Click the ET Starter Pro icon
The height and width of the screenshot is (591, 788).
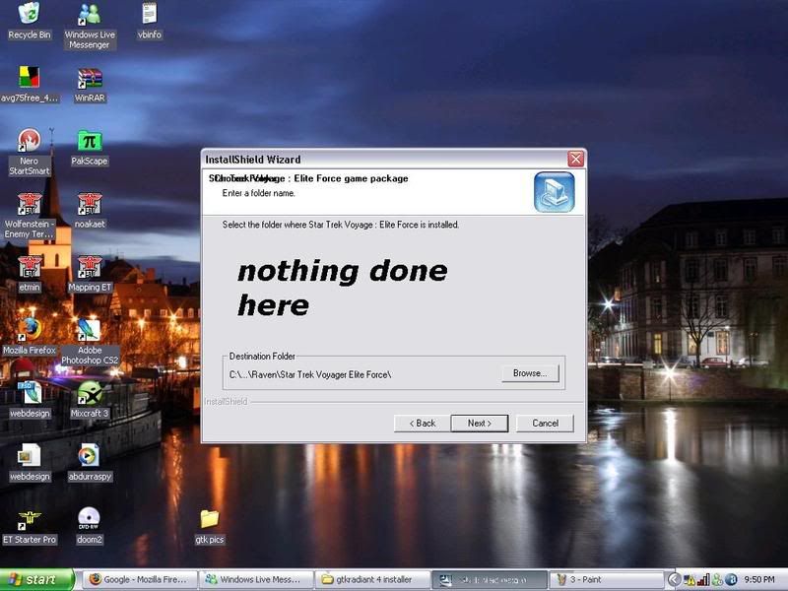tap(29, 519)
